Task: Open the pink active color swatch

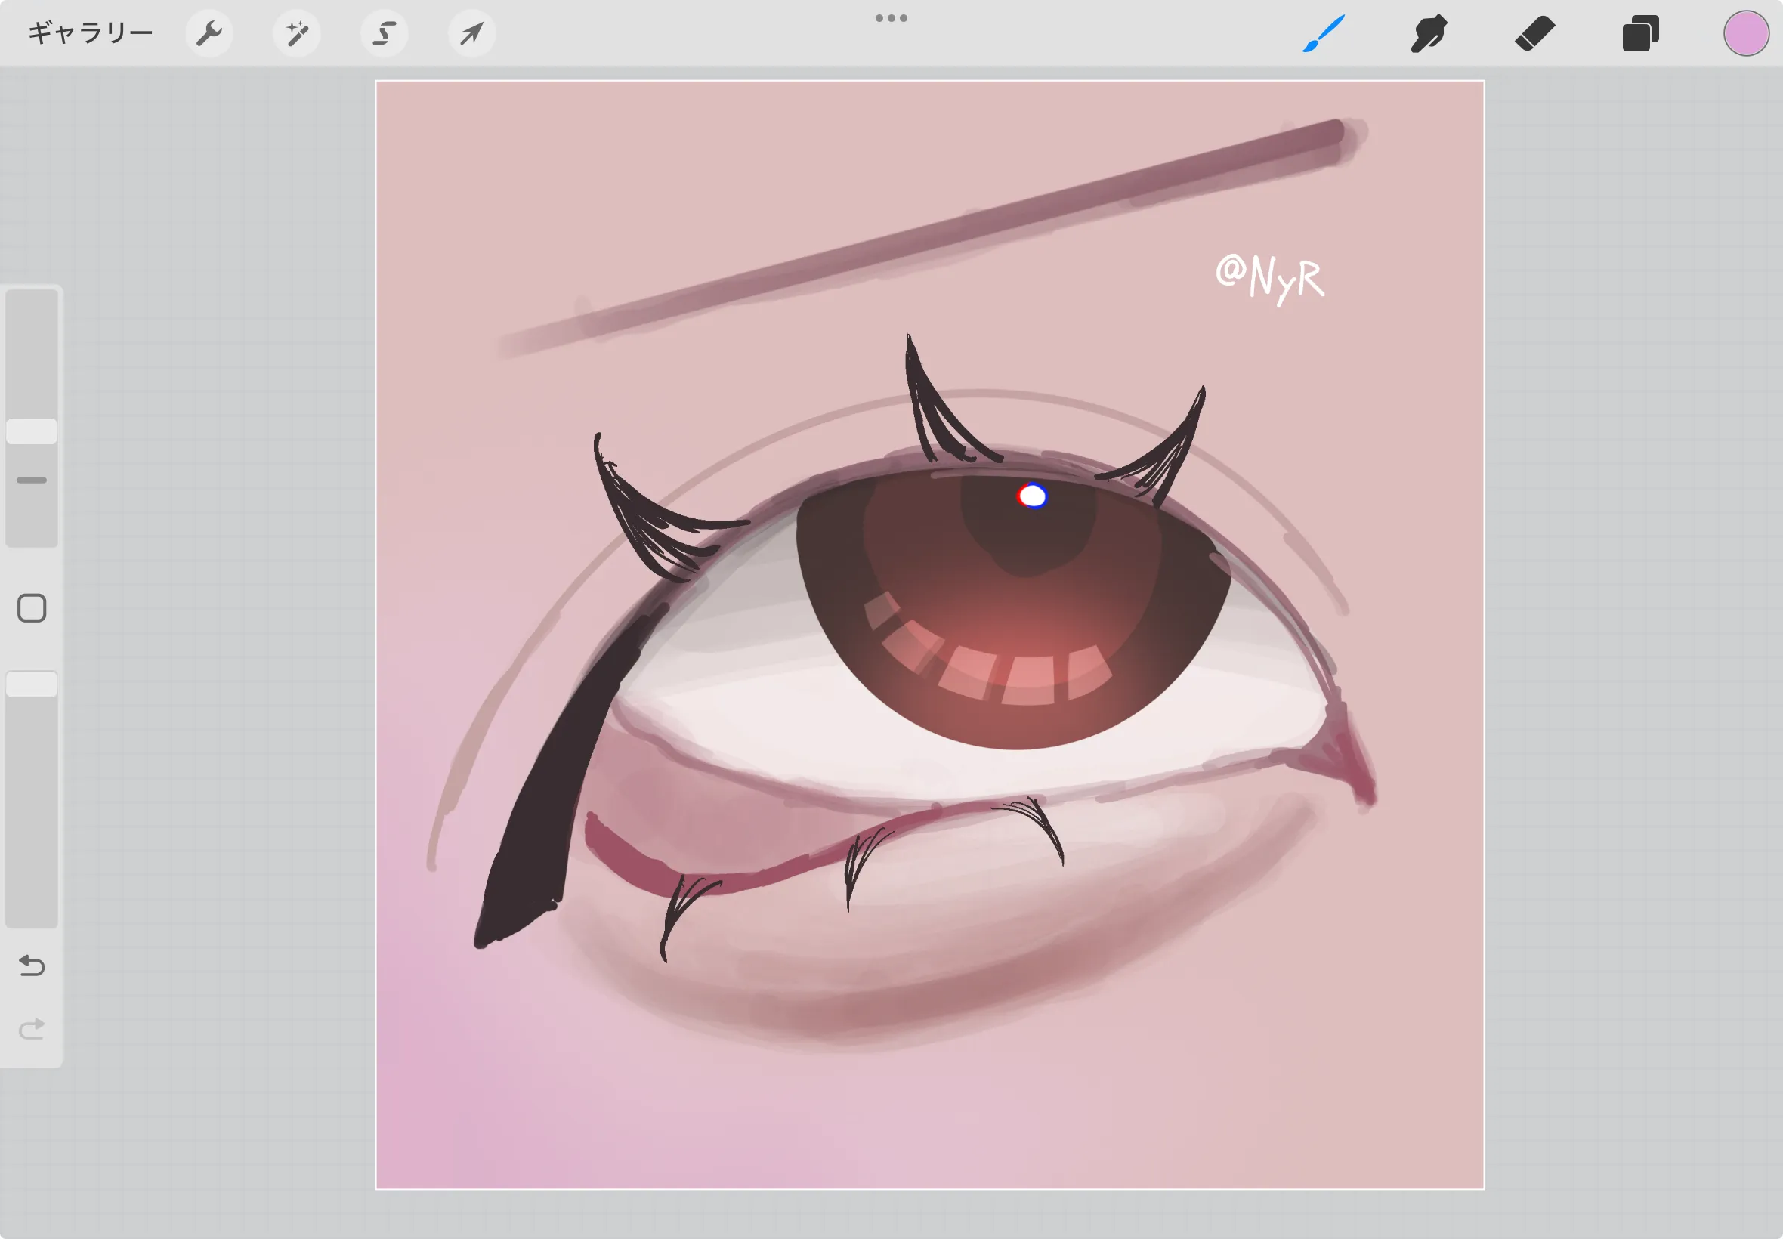Action: click(1747, 33)
